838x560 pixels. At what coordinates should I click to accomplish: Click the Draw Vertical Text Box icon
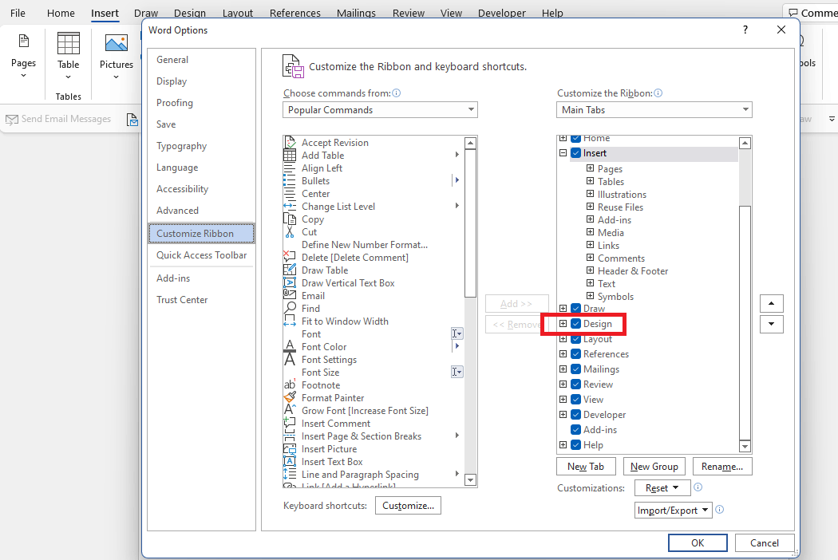pyautogui.click(x=290, y=282)
